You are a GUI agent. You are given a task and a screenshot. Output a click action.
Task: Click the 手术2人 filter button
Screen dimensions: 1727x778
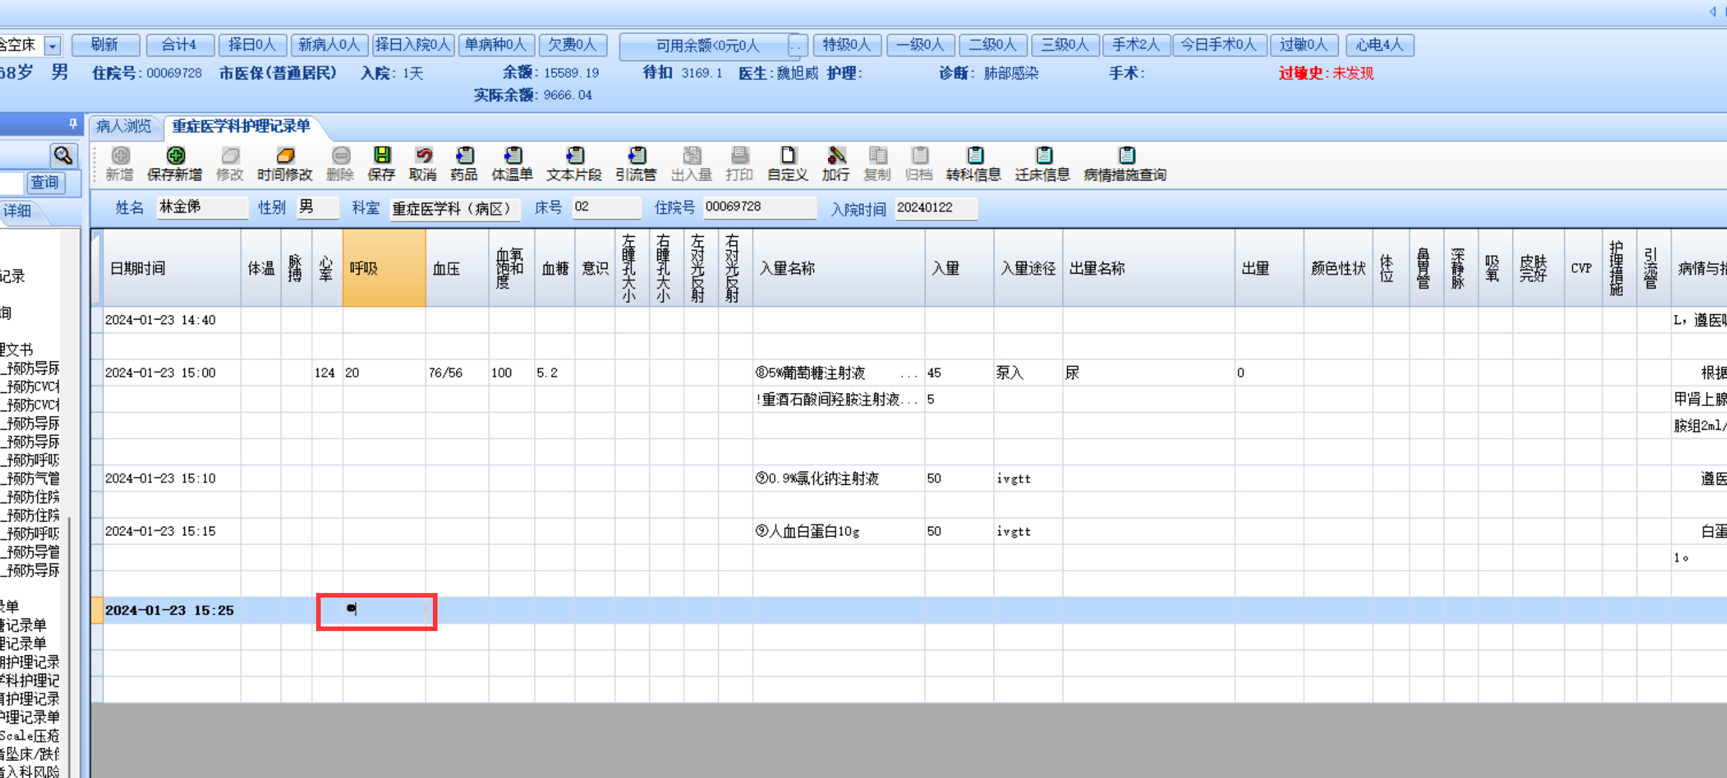1135,45
